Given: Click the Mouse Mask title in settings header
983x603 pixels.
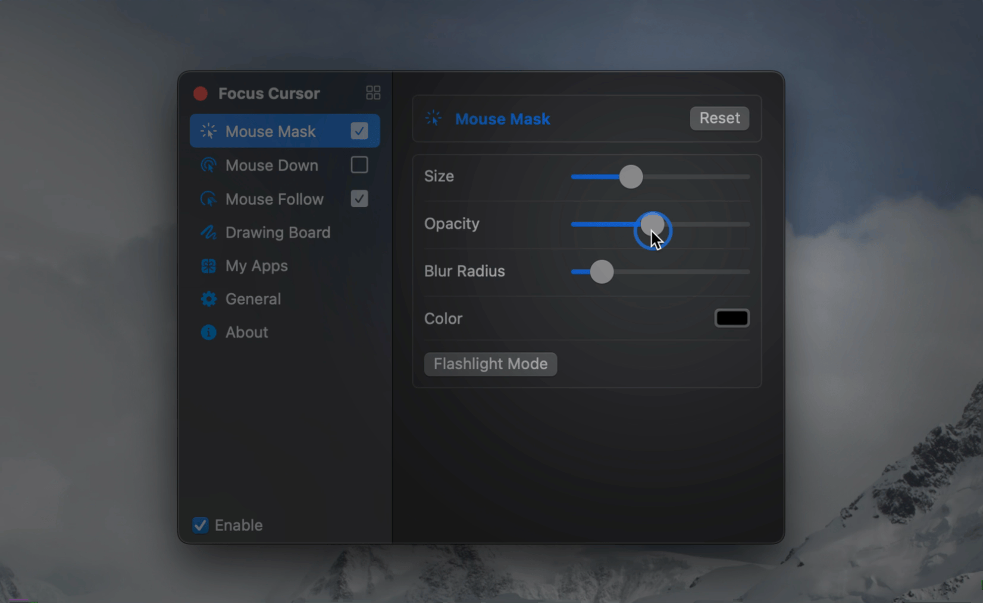Looking at the screenshot, I should coord(503,119).
